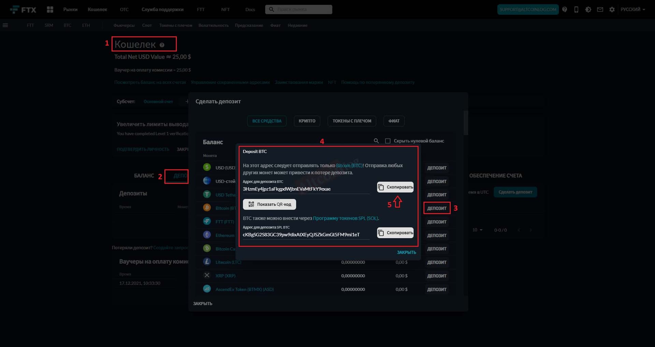Open the settings gear in the header
Viewport: 655px width, 347px height.
[612, 10]
